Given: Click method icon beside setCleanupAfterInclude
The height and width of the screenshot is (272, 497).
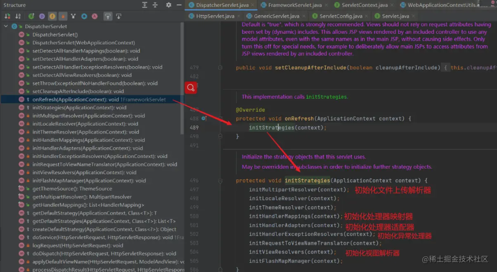Looking at the screenshot, I should 21,91.
